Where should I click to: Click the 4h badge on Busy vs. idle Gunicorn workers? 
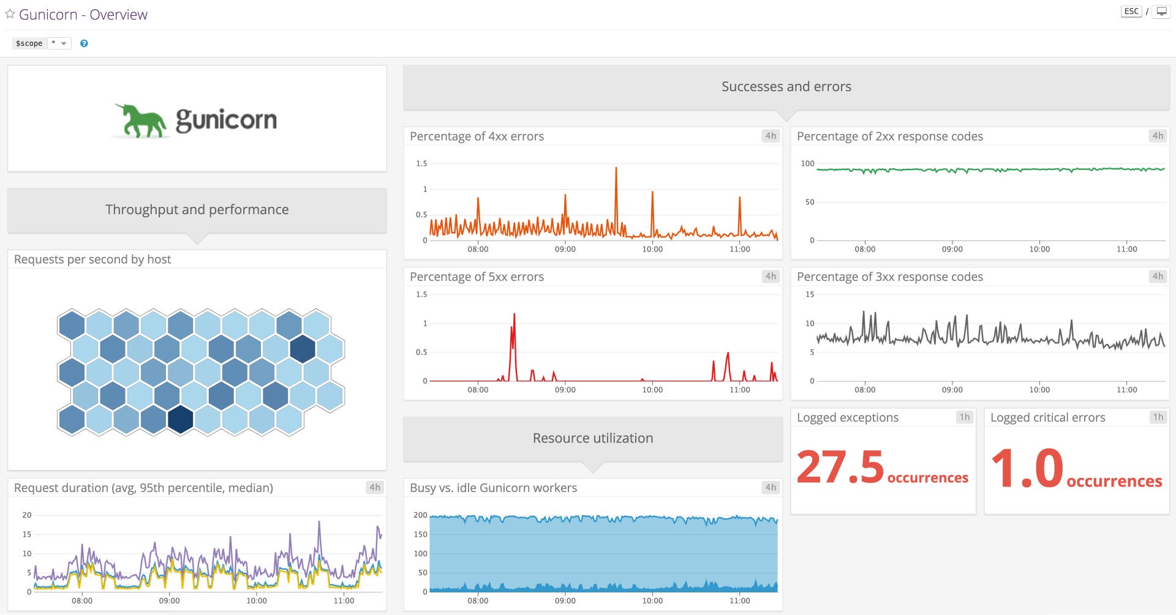pyautogui.click(x=770, y=487)
